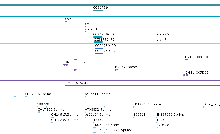Select the aret-RG transcript label
This screenshot has width=220, height=134.
[x=163, y=34]
